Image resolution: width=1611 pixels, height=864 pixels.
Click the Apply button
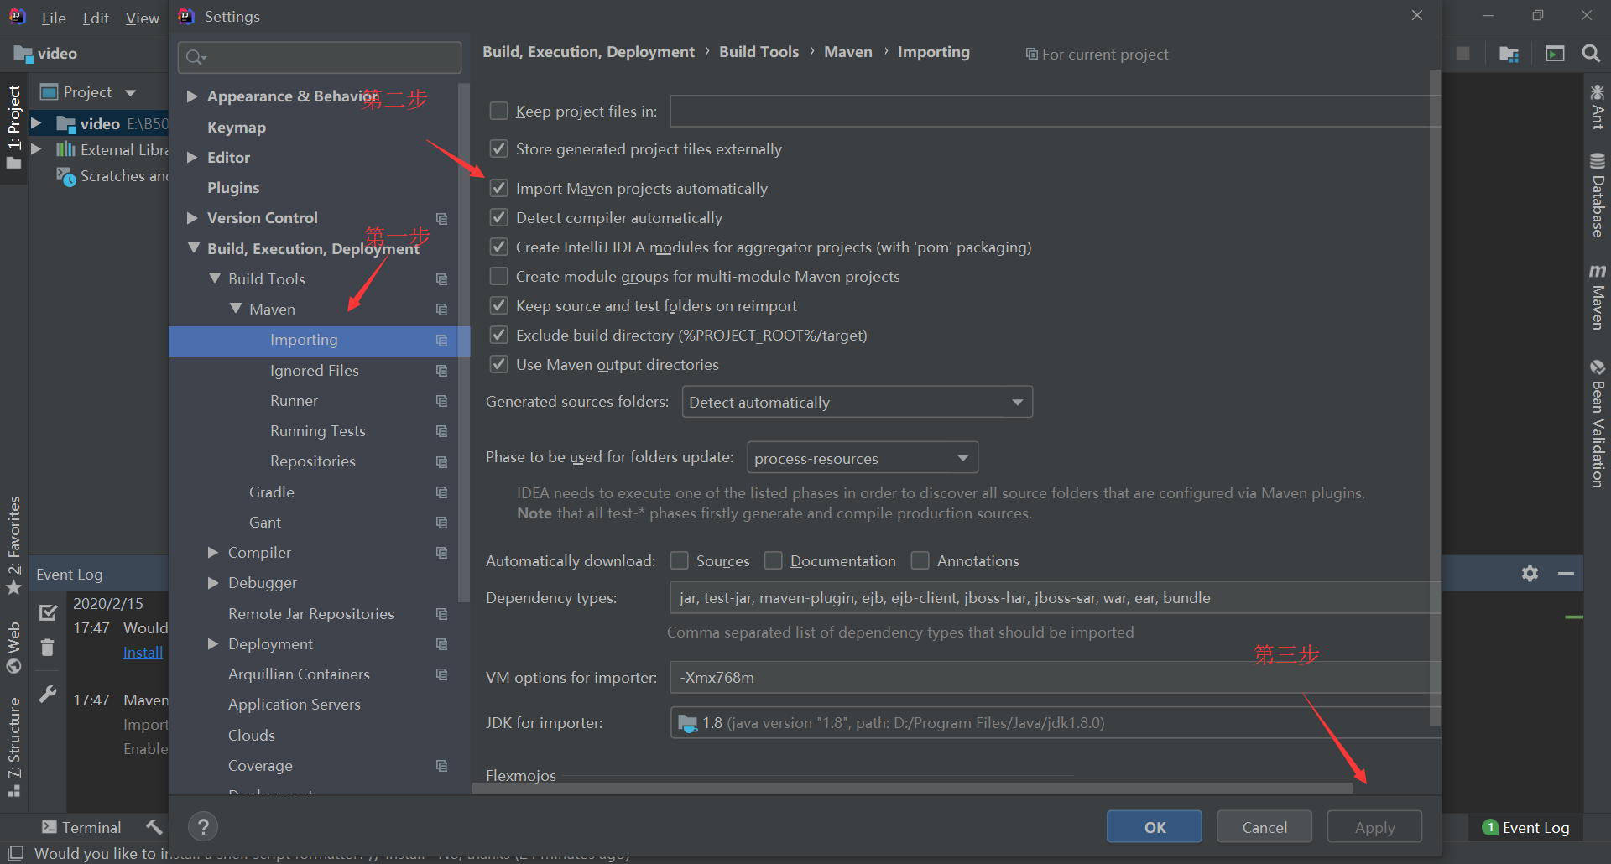tap(1374, 827)
